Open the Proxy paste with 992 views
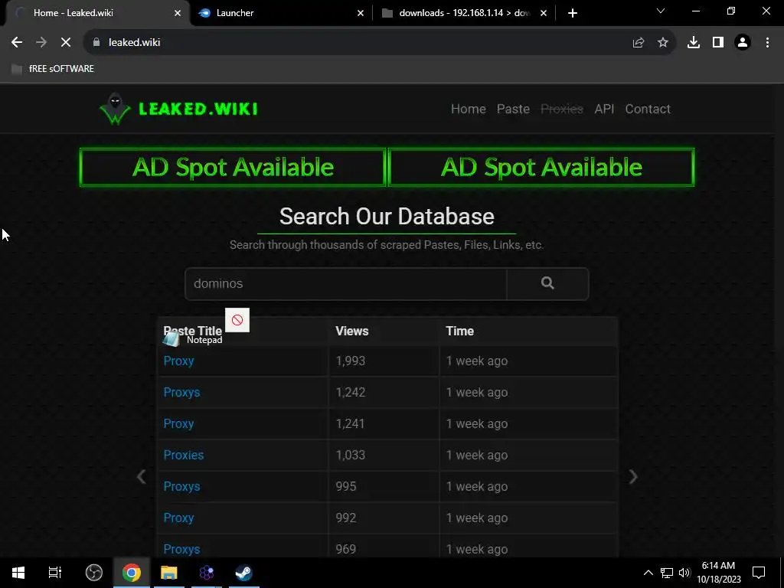The height and width of the screenshot is (588, 784). (178, 518)
